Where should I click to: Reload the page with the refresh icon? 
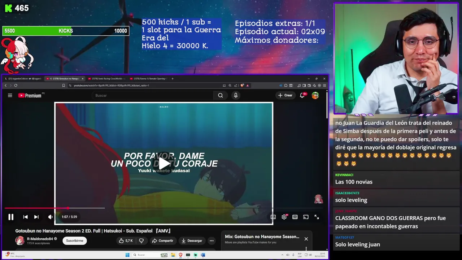(16, 86)
